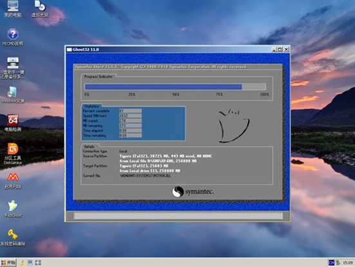Select the Windows安装 installer icon
Screen dimensions: 355x267
(13, 95)
